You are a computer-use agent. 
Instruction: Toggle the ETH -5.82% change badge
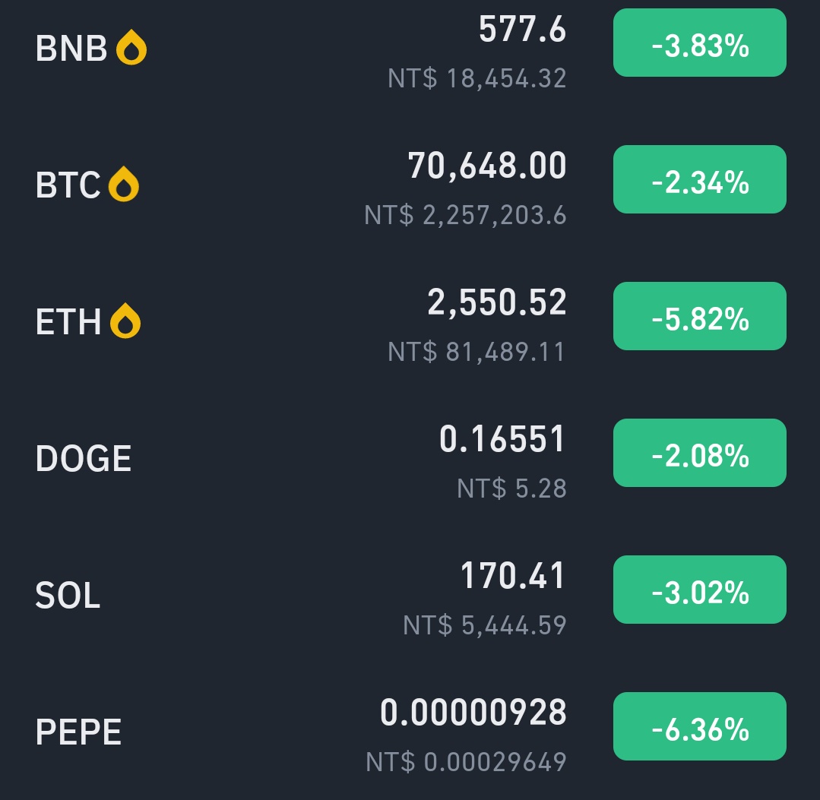pyautogui.click(x=700, y=316)
